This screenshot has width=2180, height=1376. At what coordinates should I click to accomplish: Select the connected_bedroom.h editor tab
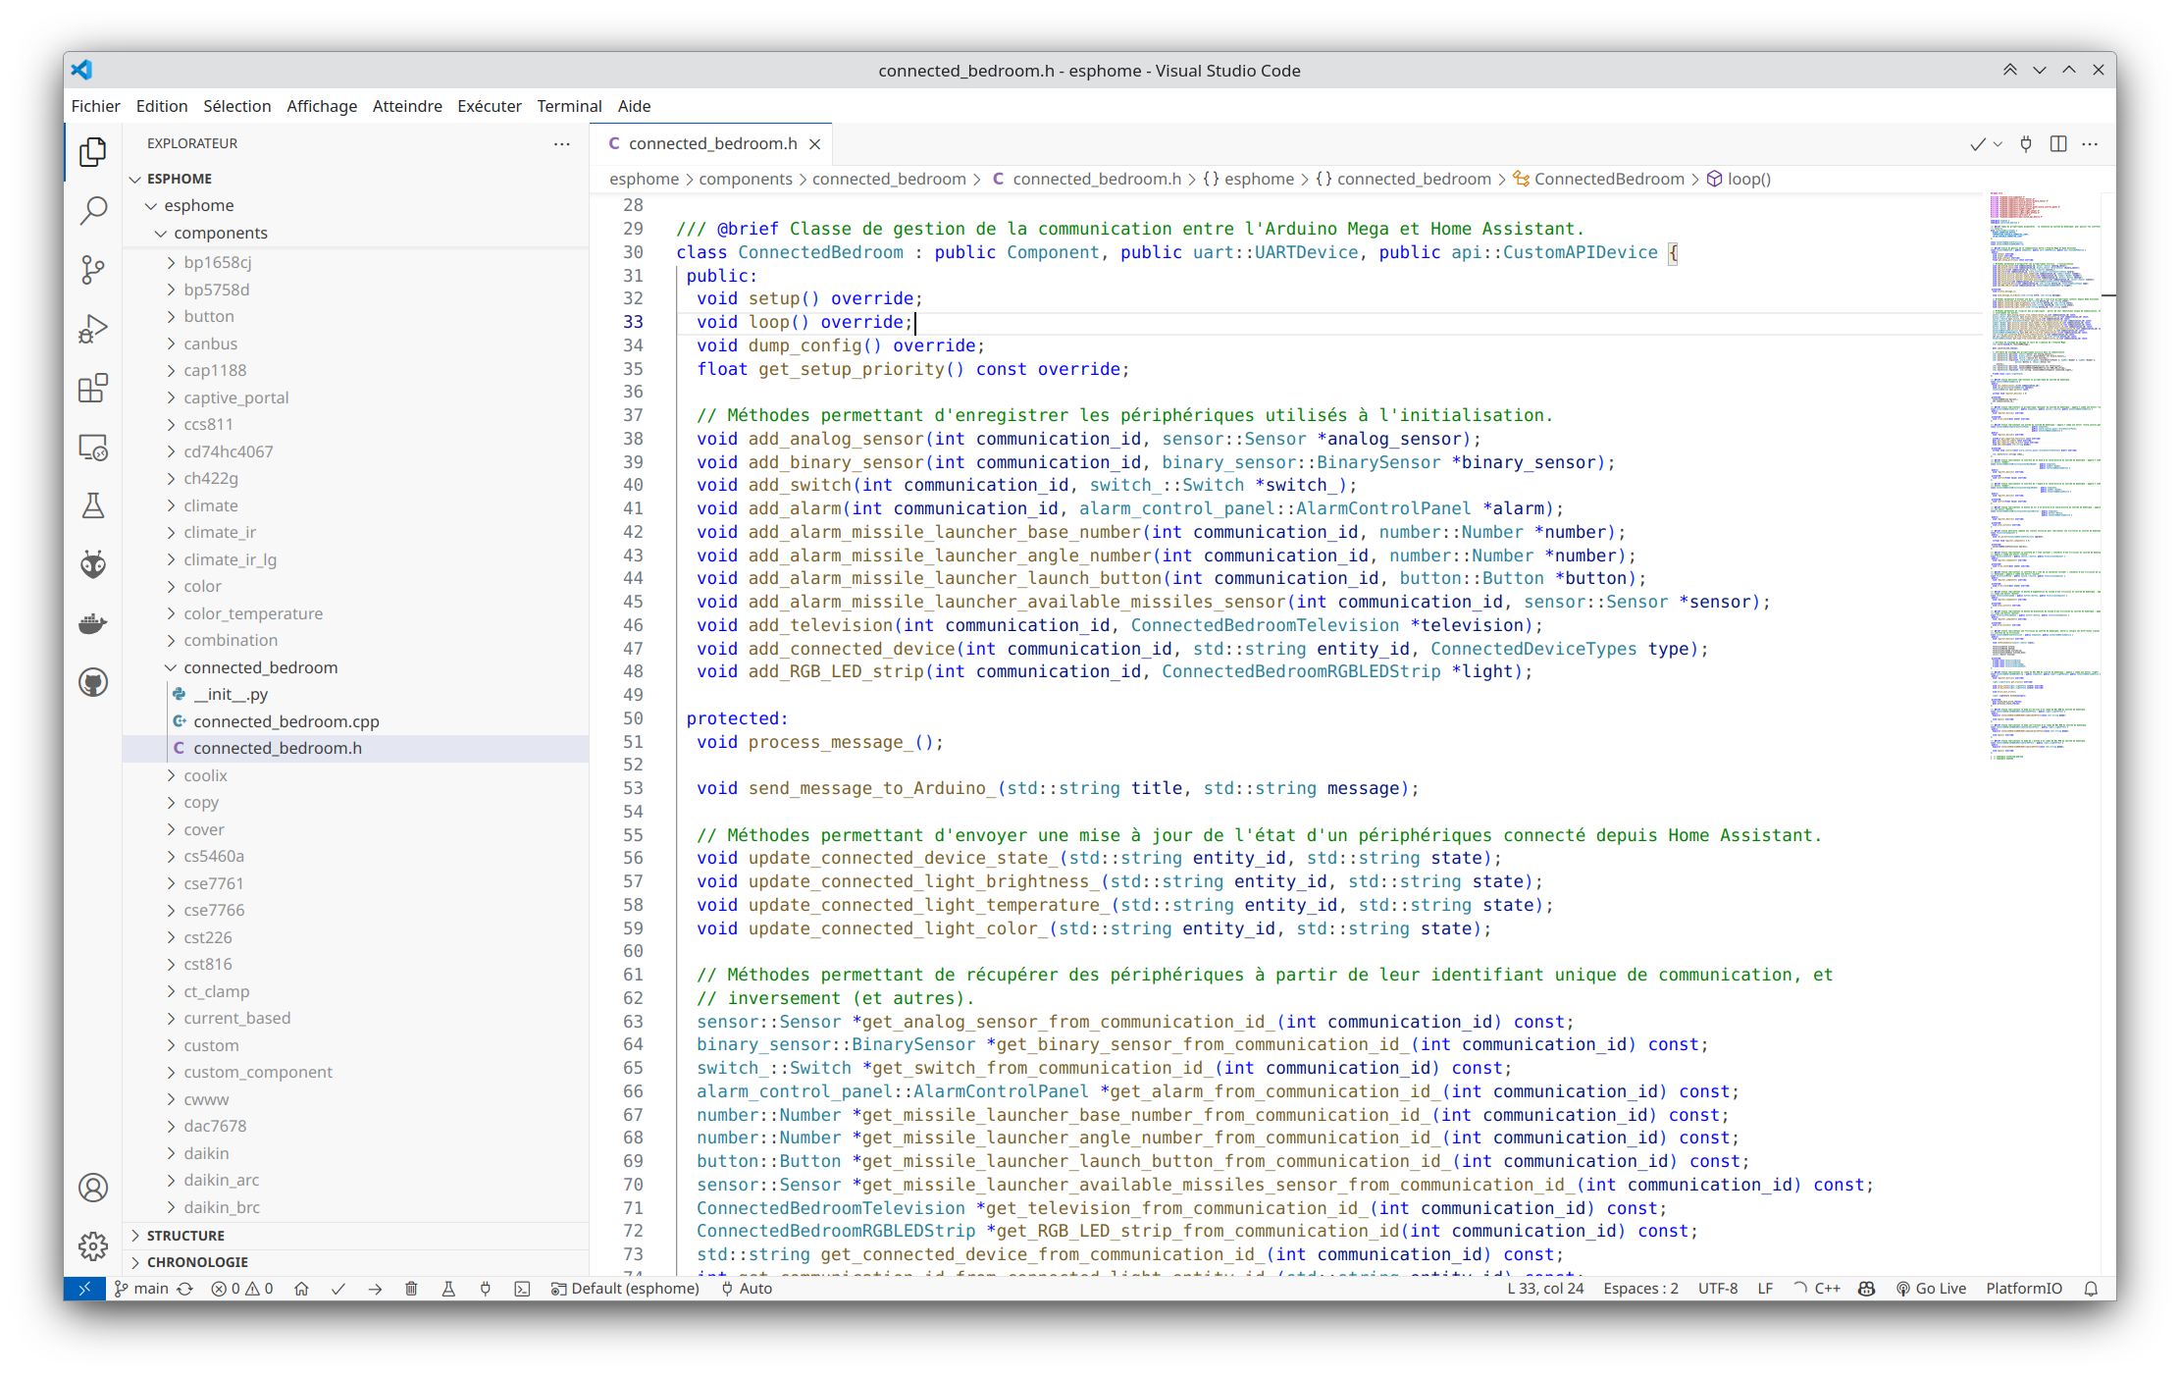pyautogui.click(x=711, y=143)
